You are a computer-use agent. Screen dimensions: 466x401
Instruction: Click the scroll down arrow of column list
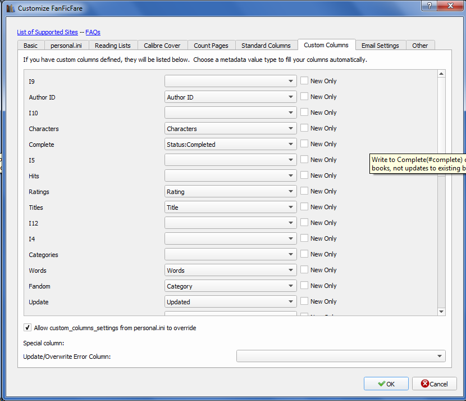pos(441,312)
